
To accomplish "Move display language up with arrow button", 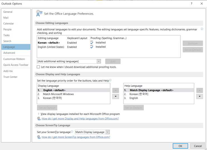I will click(x=116, y=90).
